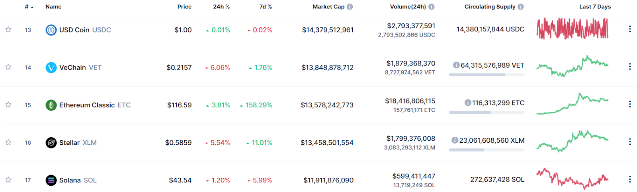This screenshot has height=192, width=637.
Task: Sort table by Name column
Action: click(x=53, y=7)
